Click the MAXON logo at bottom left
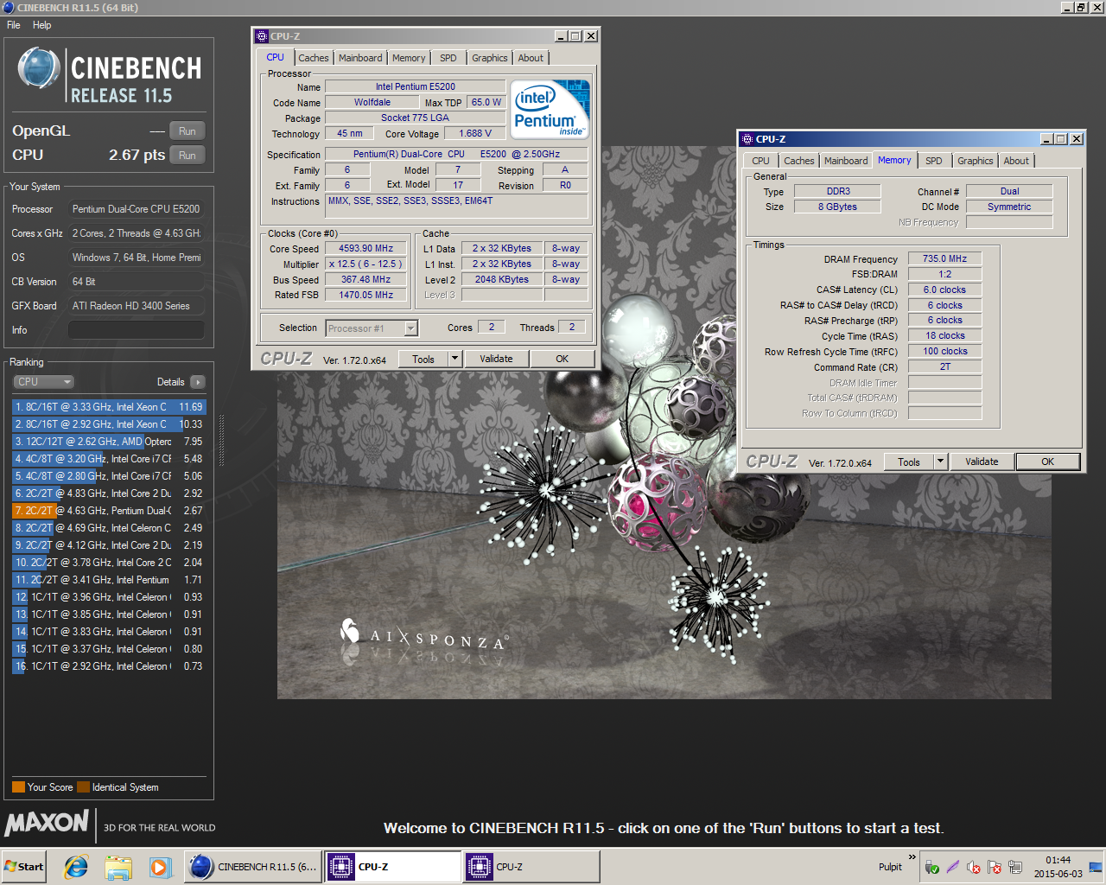 (x=48, y=822)
